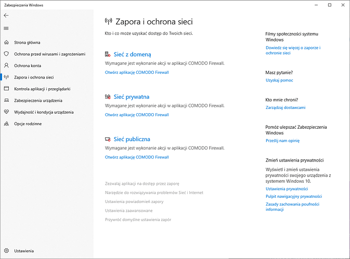
Task: Select Zapora i ochrona sieci in sidebar
Action: point(34,77)
